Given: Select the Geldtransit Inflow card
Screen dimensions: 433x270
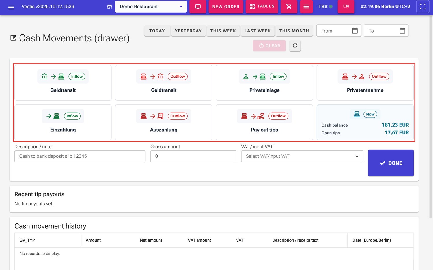Looking at the screenshot, I should (63, 83).
